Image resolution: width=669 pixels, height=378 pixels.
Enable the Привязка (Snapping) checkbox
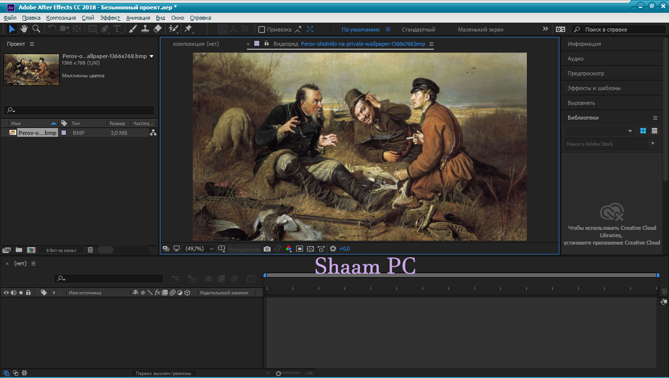(262, 29)
